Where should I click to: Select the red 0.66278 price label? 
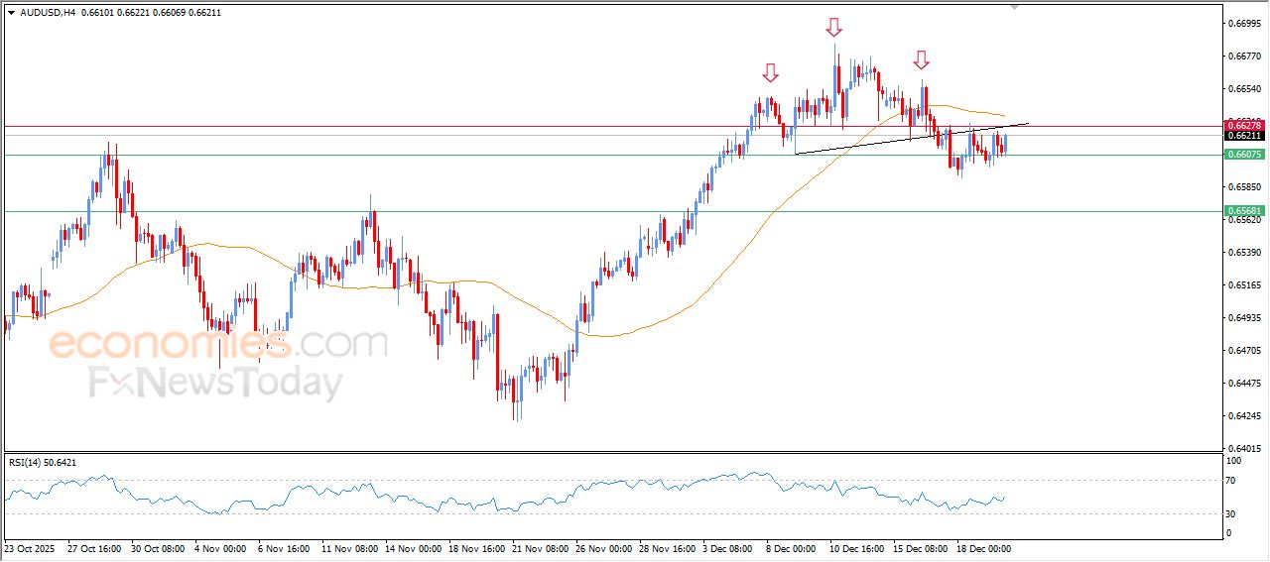1243,125
